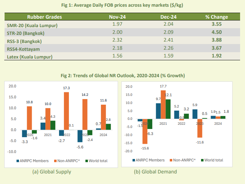Select the % Change column header
The image size is (245, 184).
[x=217, y=17]
